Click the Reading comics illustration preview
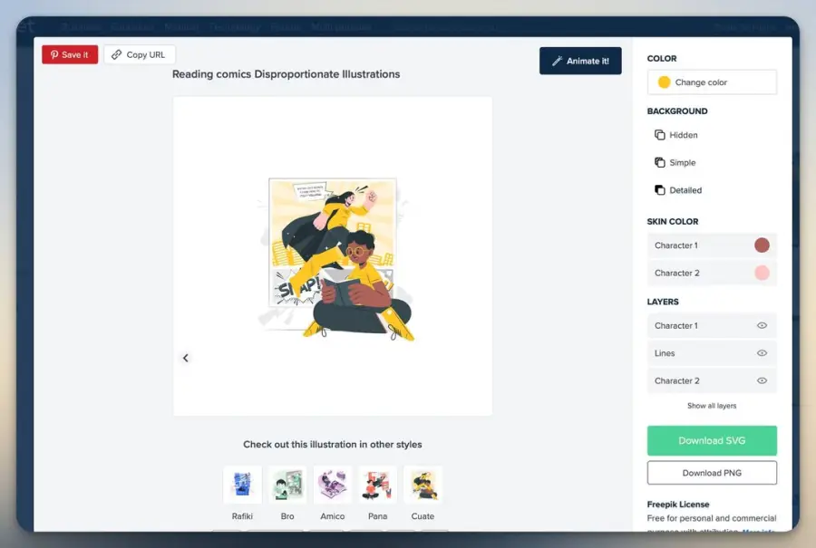The height and width of the screenshot is (548, 816). click(333, 255)
